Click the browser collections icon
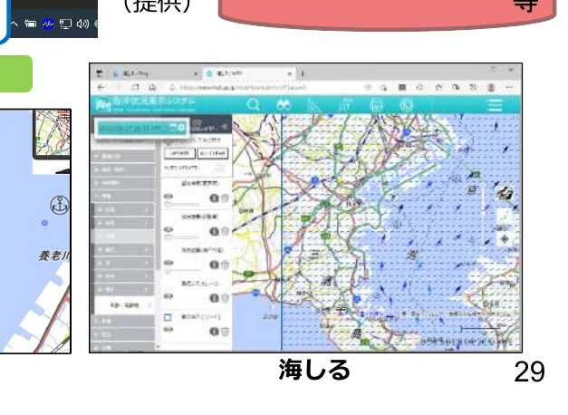568x415 pixels. point(456,87)
